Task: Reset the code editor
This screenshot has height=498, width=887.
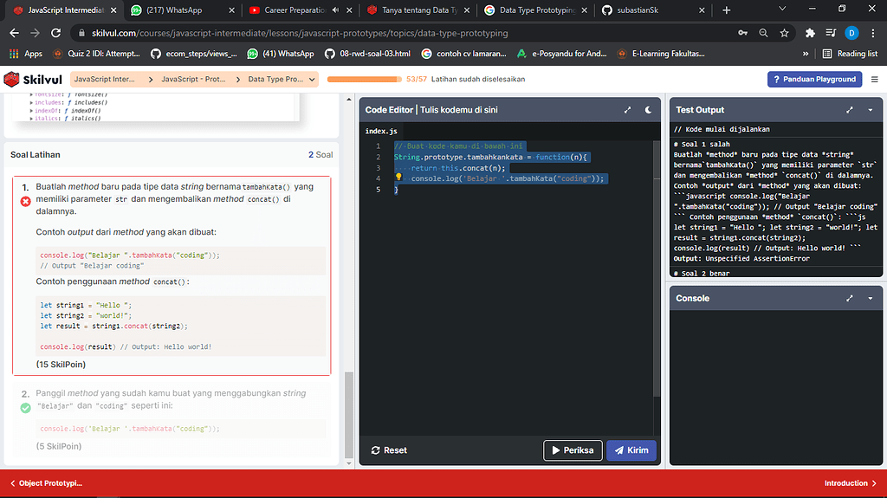Action: (x=389, y=450)
